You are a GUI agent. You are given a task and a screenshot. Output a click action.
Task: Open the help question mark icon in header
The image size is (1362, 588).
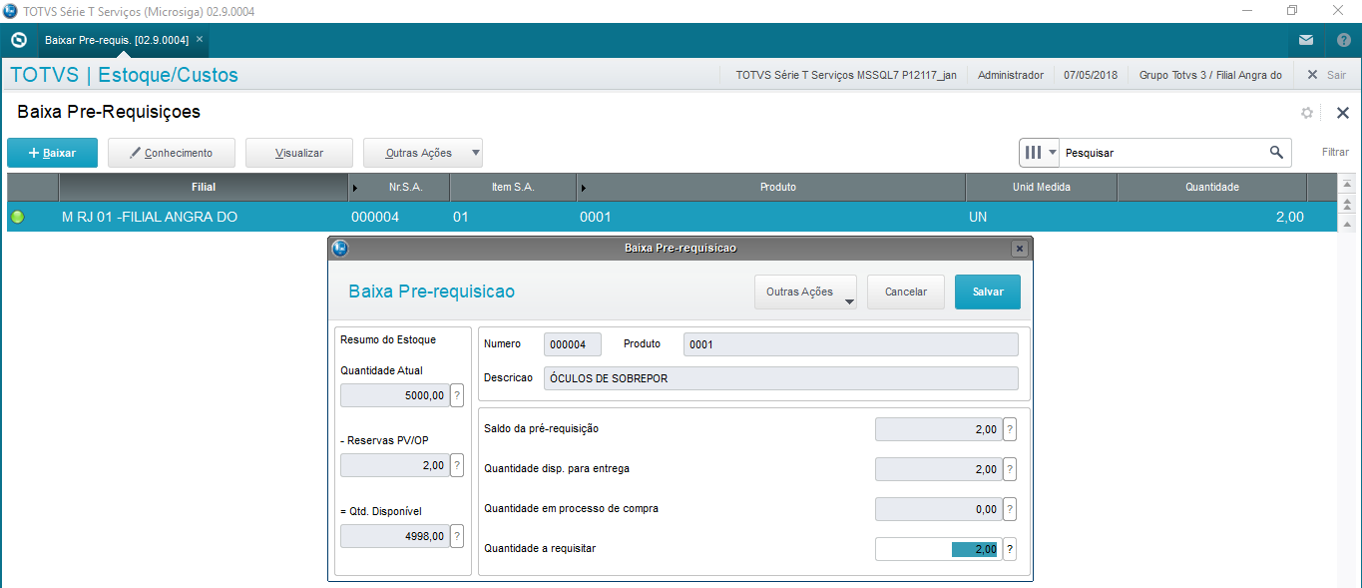click(x=1343, y=41)
